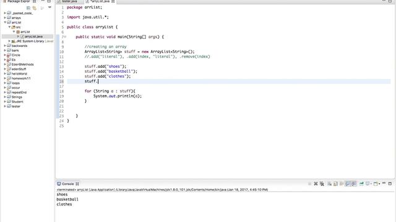Click the JRE System Library icon
The image size is (396, 222).
point(14,41)
